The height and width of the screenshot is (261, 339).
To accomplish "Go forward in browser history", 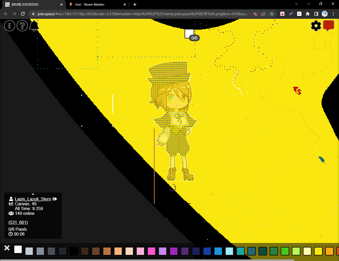I will (x=14, y=14).
